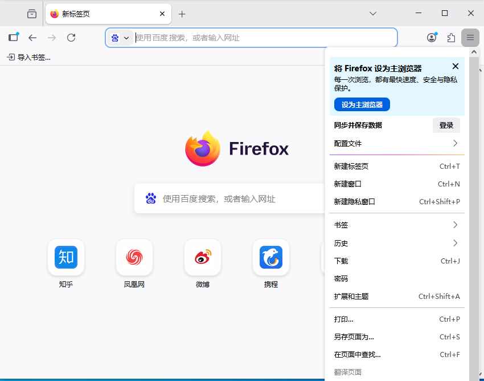Click the Firefox logo on page
This screenshot has height=381, width=484.
[x=237, y=148]
